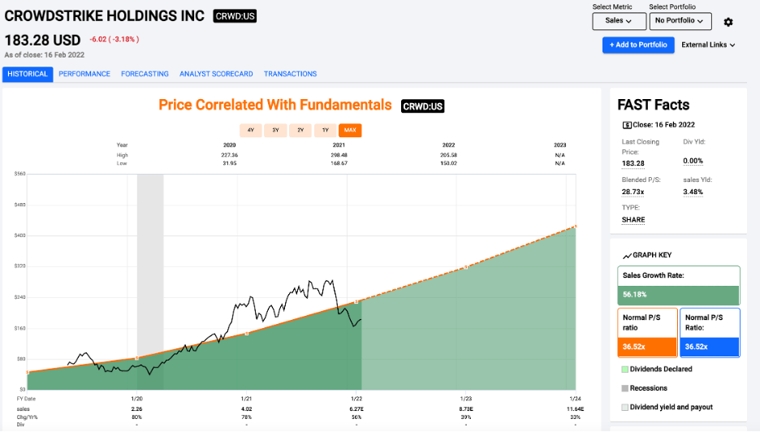Click the Last Closing Price value 183.28
This screenshot has height=432, width=760.
(x=633, y=163)
